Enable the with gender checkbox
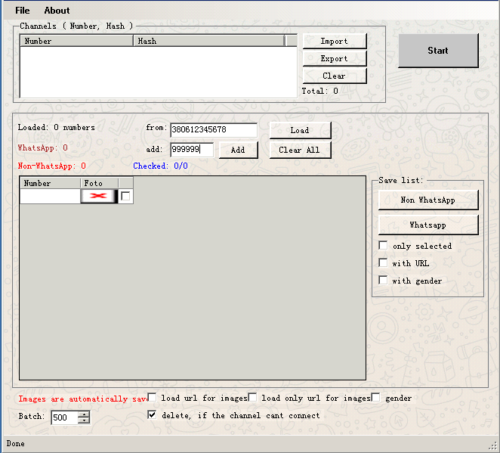The height and width of the screenshot is (453, 500). tap(383, 281)
